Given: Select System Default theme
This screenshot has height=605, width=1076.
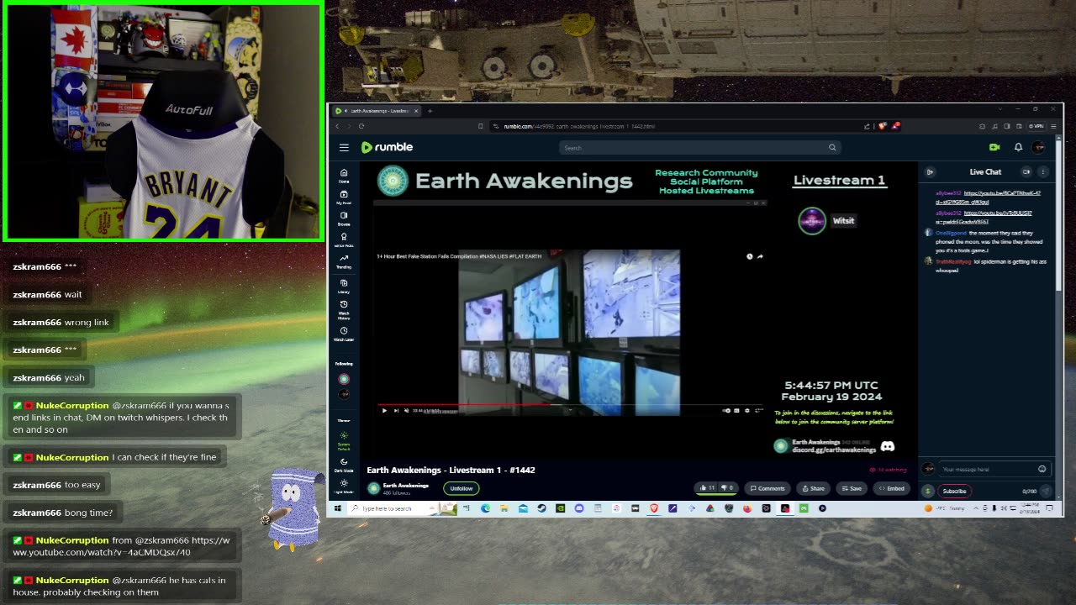Looking at the screenshot, I should click(344, 440).
